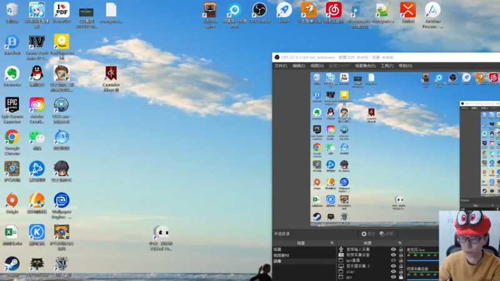
Task: Click the webcam overlay of the streamer
Action: pos(469,245)
